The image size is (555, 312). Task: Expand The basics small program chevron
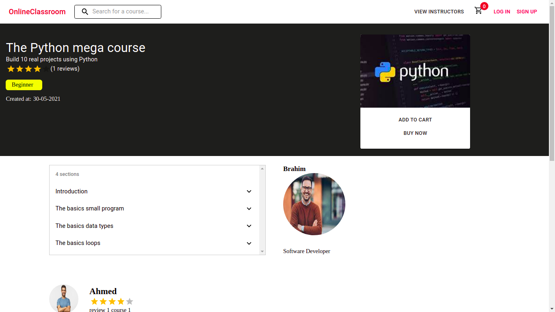pos(249,208)
